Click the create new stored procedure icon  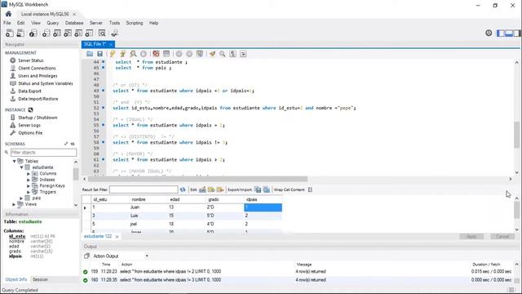78,33
